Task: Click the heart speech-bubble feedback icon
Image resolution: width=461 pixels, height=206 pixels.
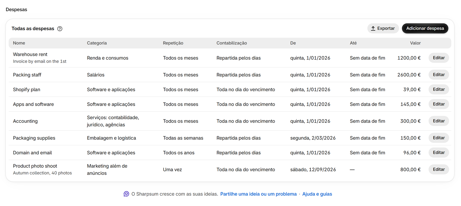Action: [x=126, y=194]
